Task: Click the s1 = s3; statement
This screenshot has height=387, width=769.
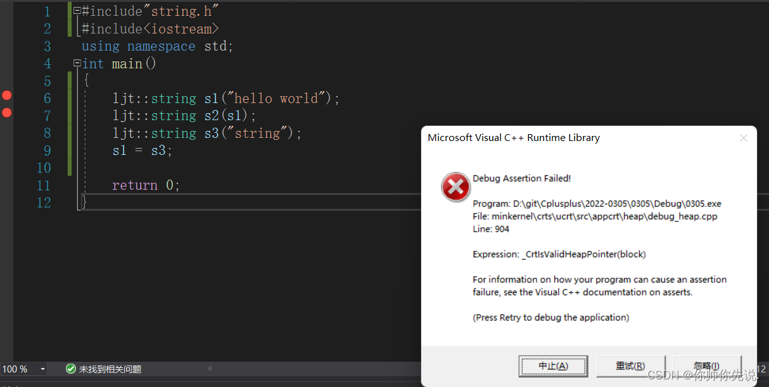Action: tap(143, 150)
